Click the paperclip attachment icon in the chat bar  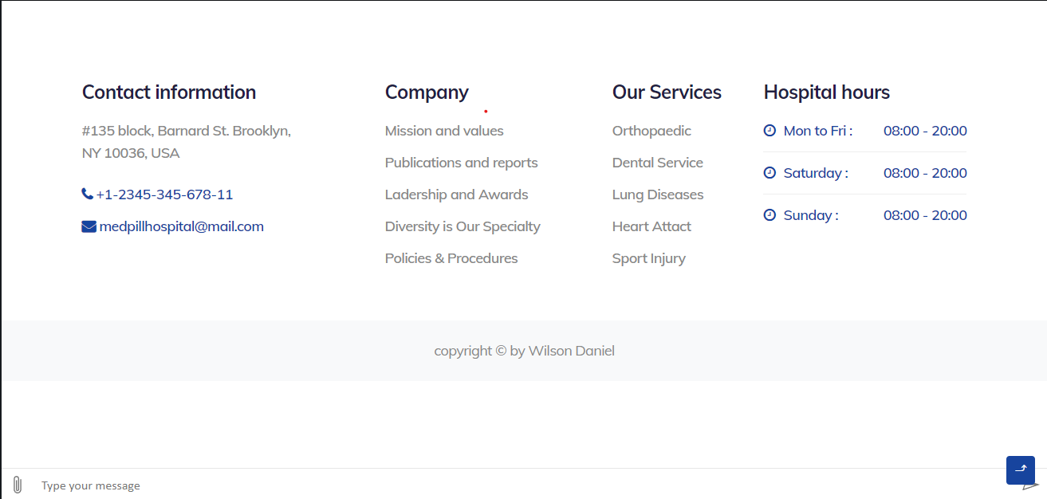pos(18,484)
